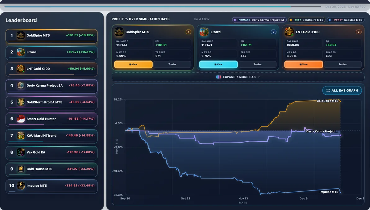Viewport: 370px width, 210px height.
Task: Click Vex Gold EA loss -175.98 (-17.60%)
Action: (80, 152)
